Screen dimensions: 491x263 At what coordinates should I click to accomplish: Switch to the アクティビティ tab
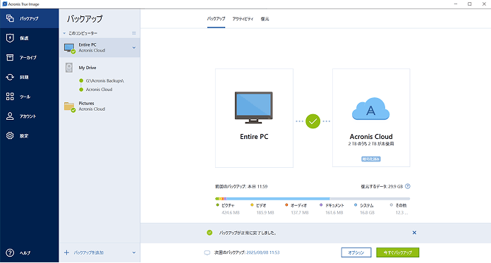(243, 19)
